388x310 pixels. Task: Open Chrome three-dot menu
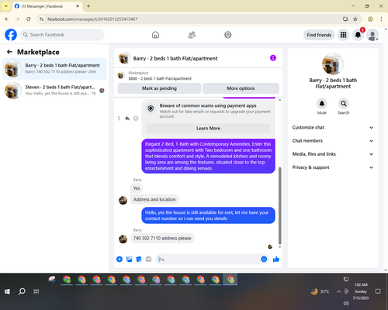click(381, 19)
